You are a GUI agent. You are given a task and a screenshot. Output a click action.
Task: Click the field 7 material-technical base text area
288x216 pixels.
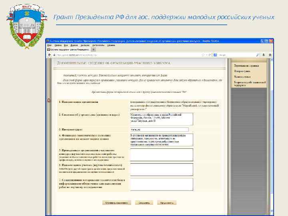click(x=162, y=184)
